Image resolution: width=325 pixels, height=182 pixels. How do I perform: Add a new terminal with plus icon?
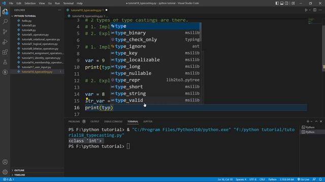(x=308, y=121)
